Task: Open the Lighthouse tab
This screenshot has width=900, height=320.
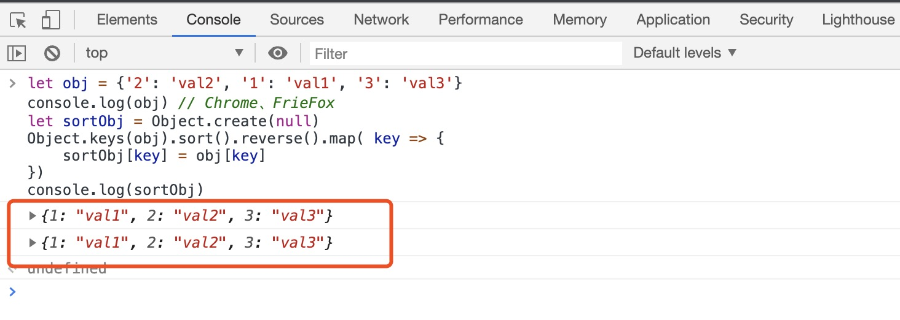Action: point(858,20)
